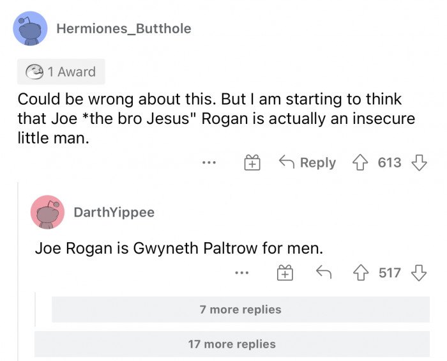Click the 613 vote score
The image size is (447, 361).
tap(390, 162)
